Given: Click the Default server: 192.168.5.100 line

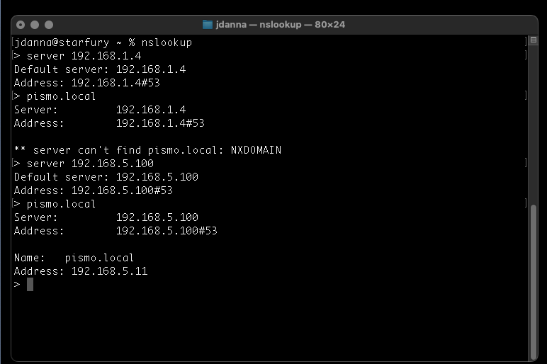Looking at the screenshot, I should coord(106,177).
